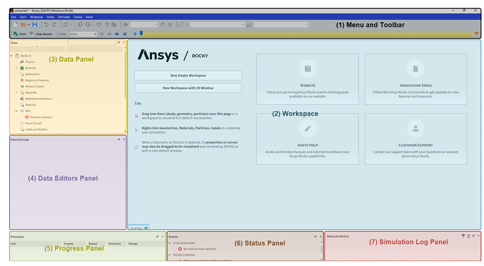This screenshot has width=484, height=266.
Task: Expand the Materials tree node
Action: click(x=17, y=93)
